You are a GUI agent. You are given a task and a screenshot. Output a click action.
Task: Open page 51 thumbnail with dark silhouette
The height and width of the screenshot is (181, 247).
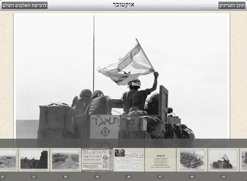click(x=34, y=160)
